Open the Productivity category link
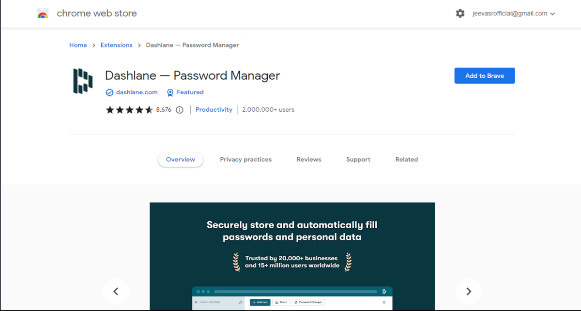Viewport: 581px width, 311px height. click(214, 110)
